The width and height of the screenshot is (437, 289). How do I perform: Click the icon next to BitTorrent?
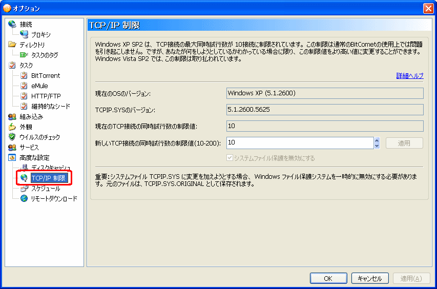click(x=24, y=75)
